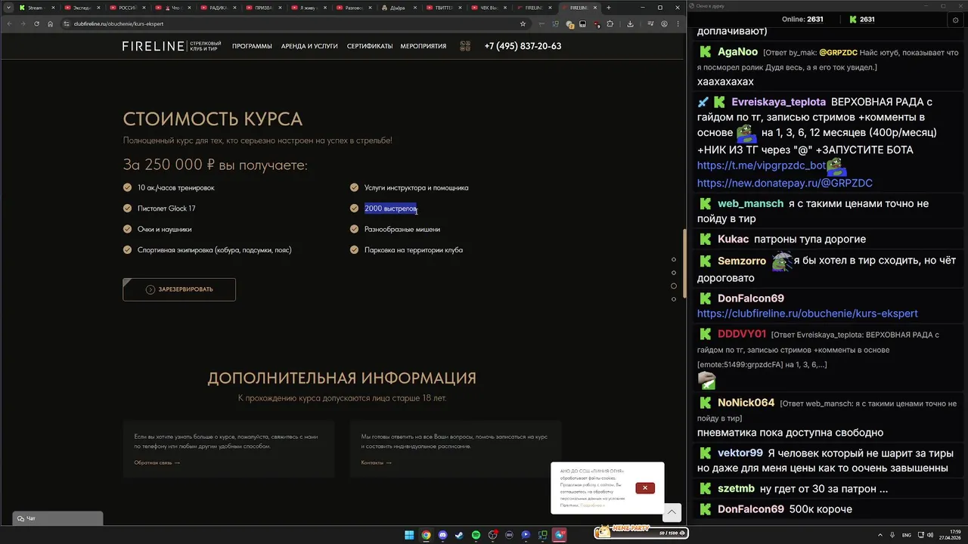Click username AgaNoo in chat

[737, 52]
